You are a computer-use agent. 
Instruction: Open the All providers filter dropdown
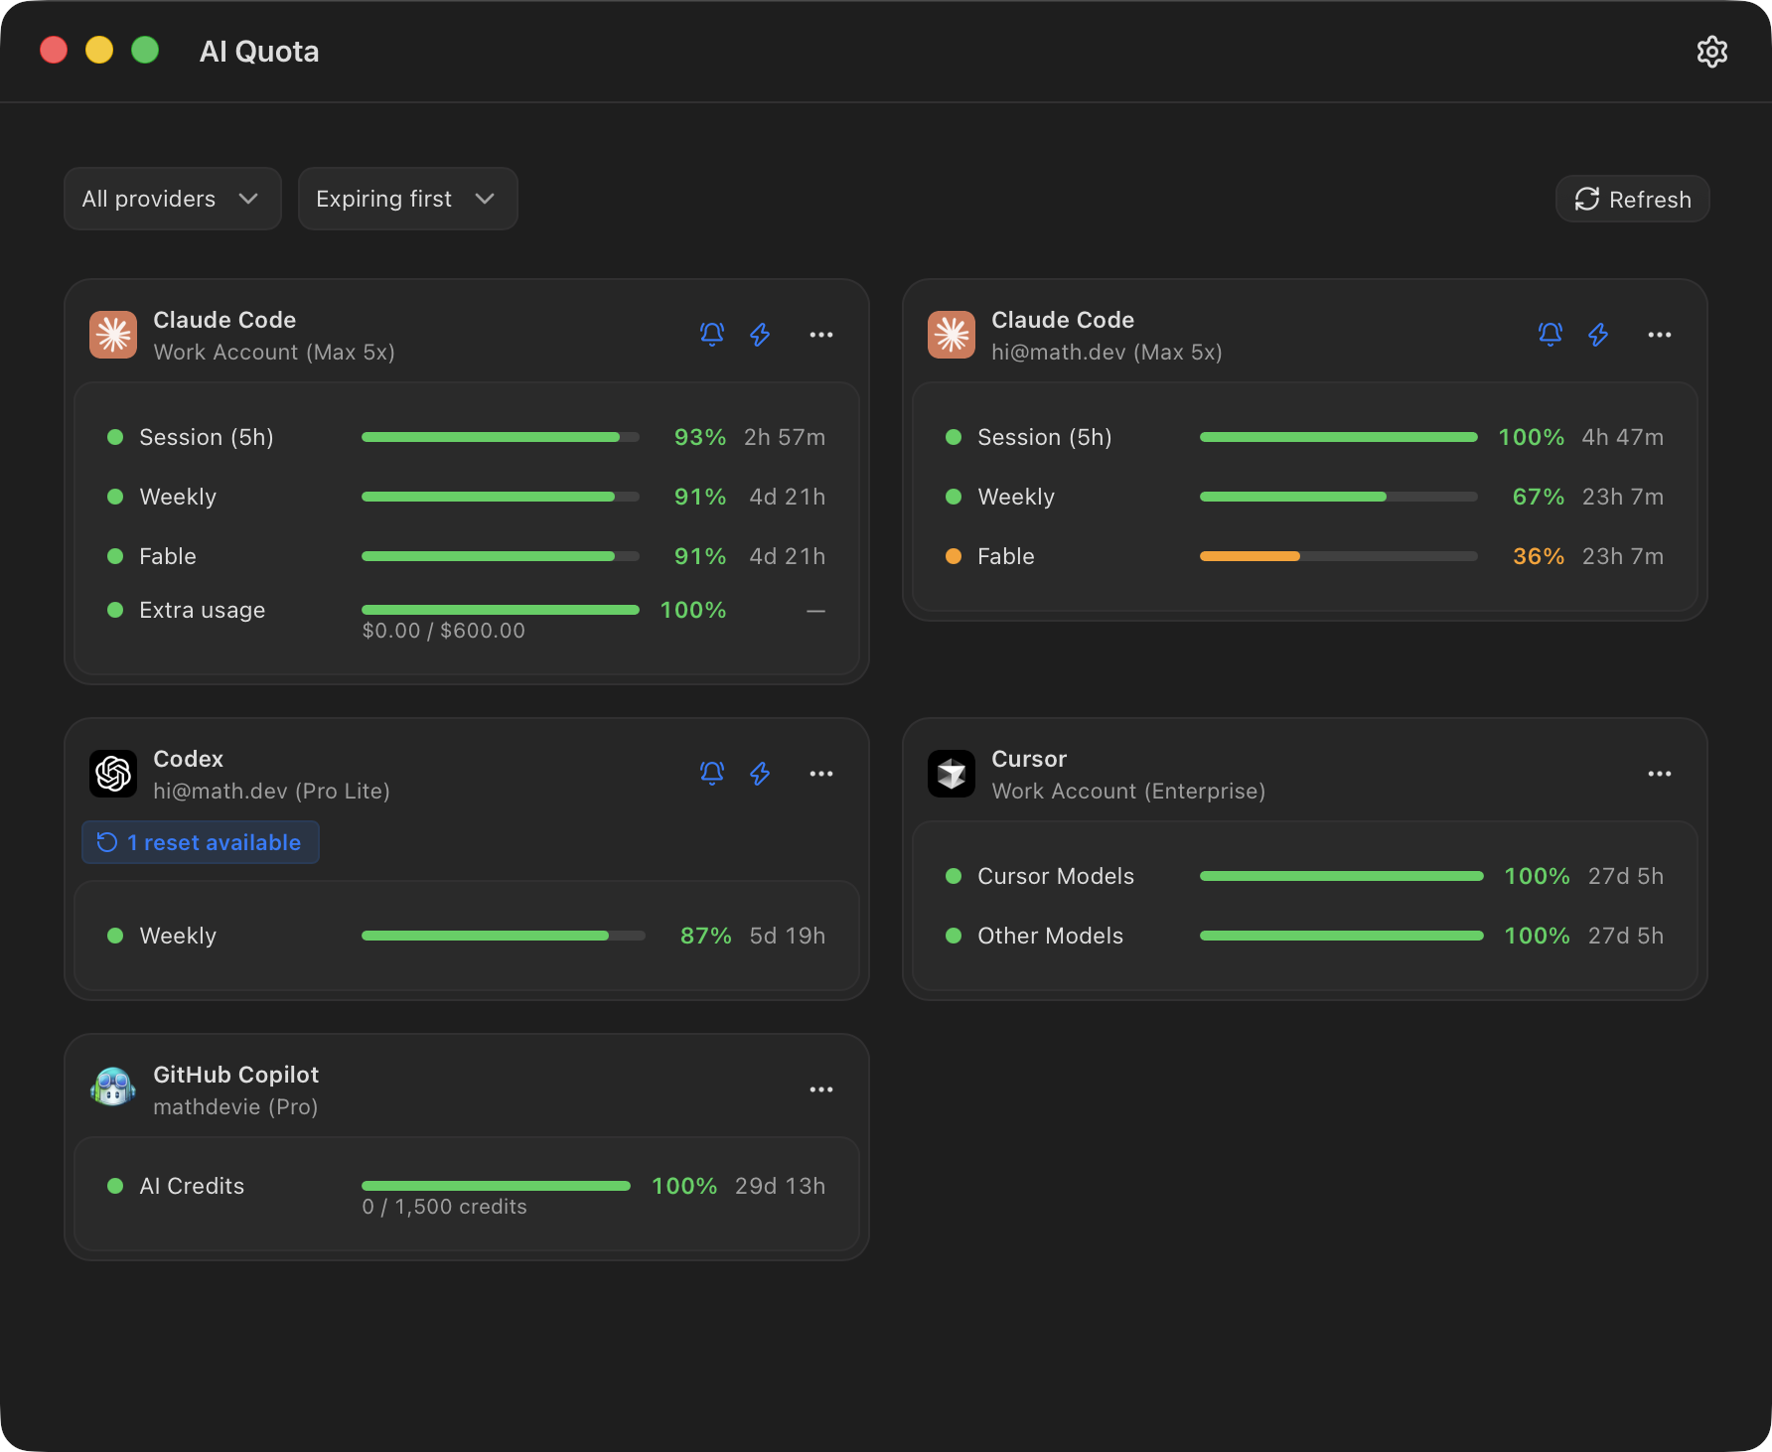tap(173, 199)
